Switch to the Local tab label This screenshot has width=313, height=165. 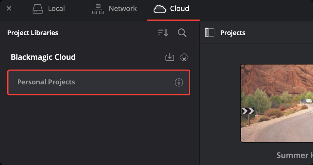point(56,9)
